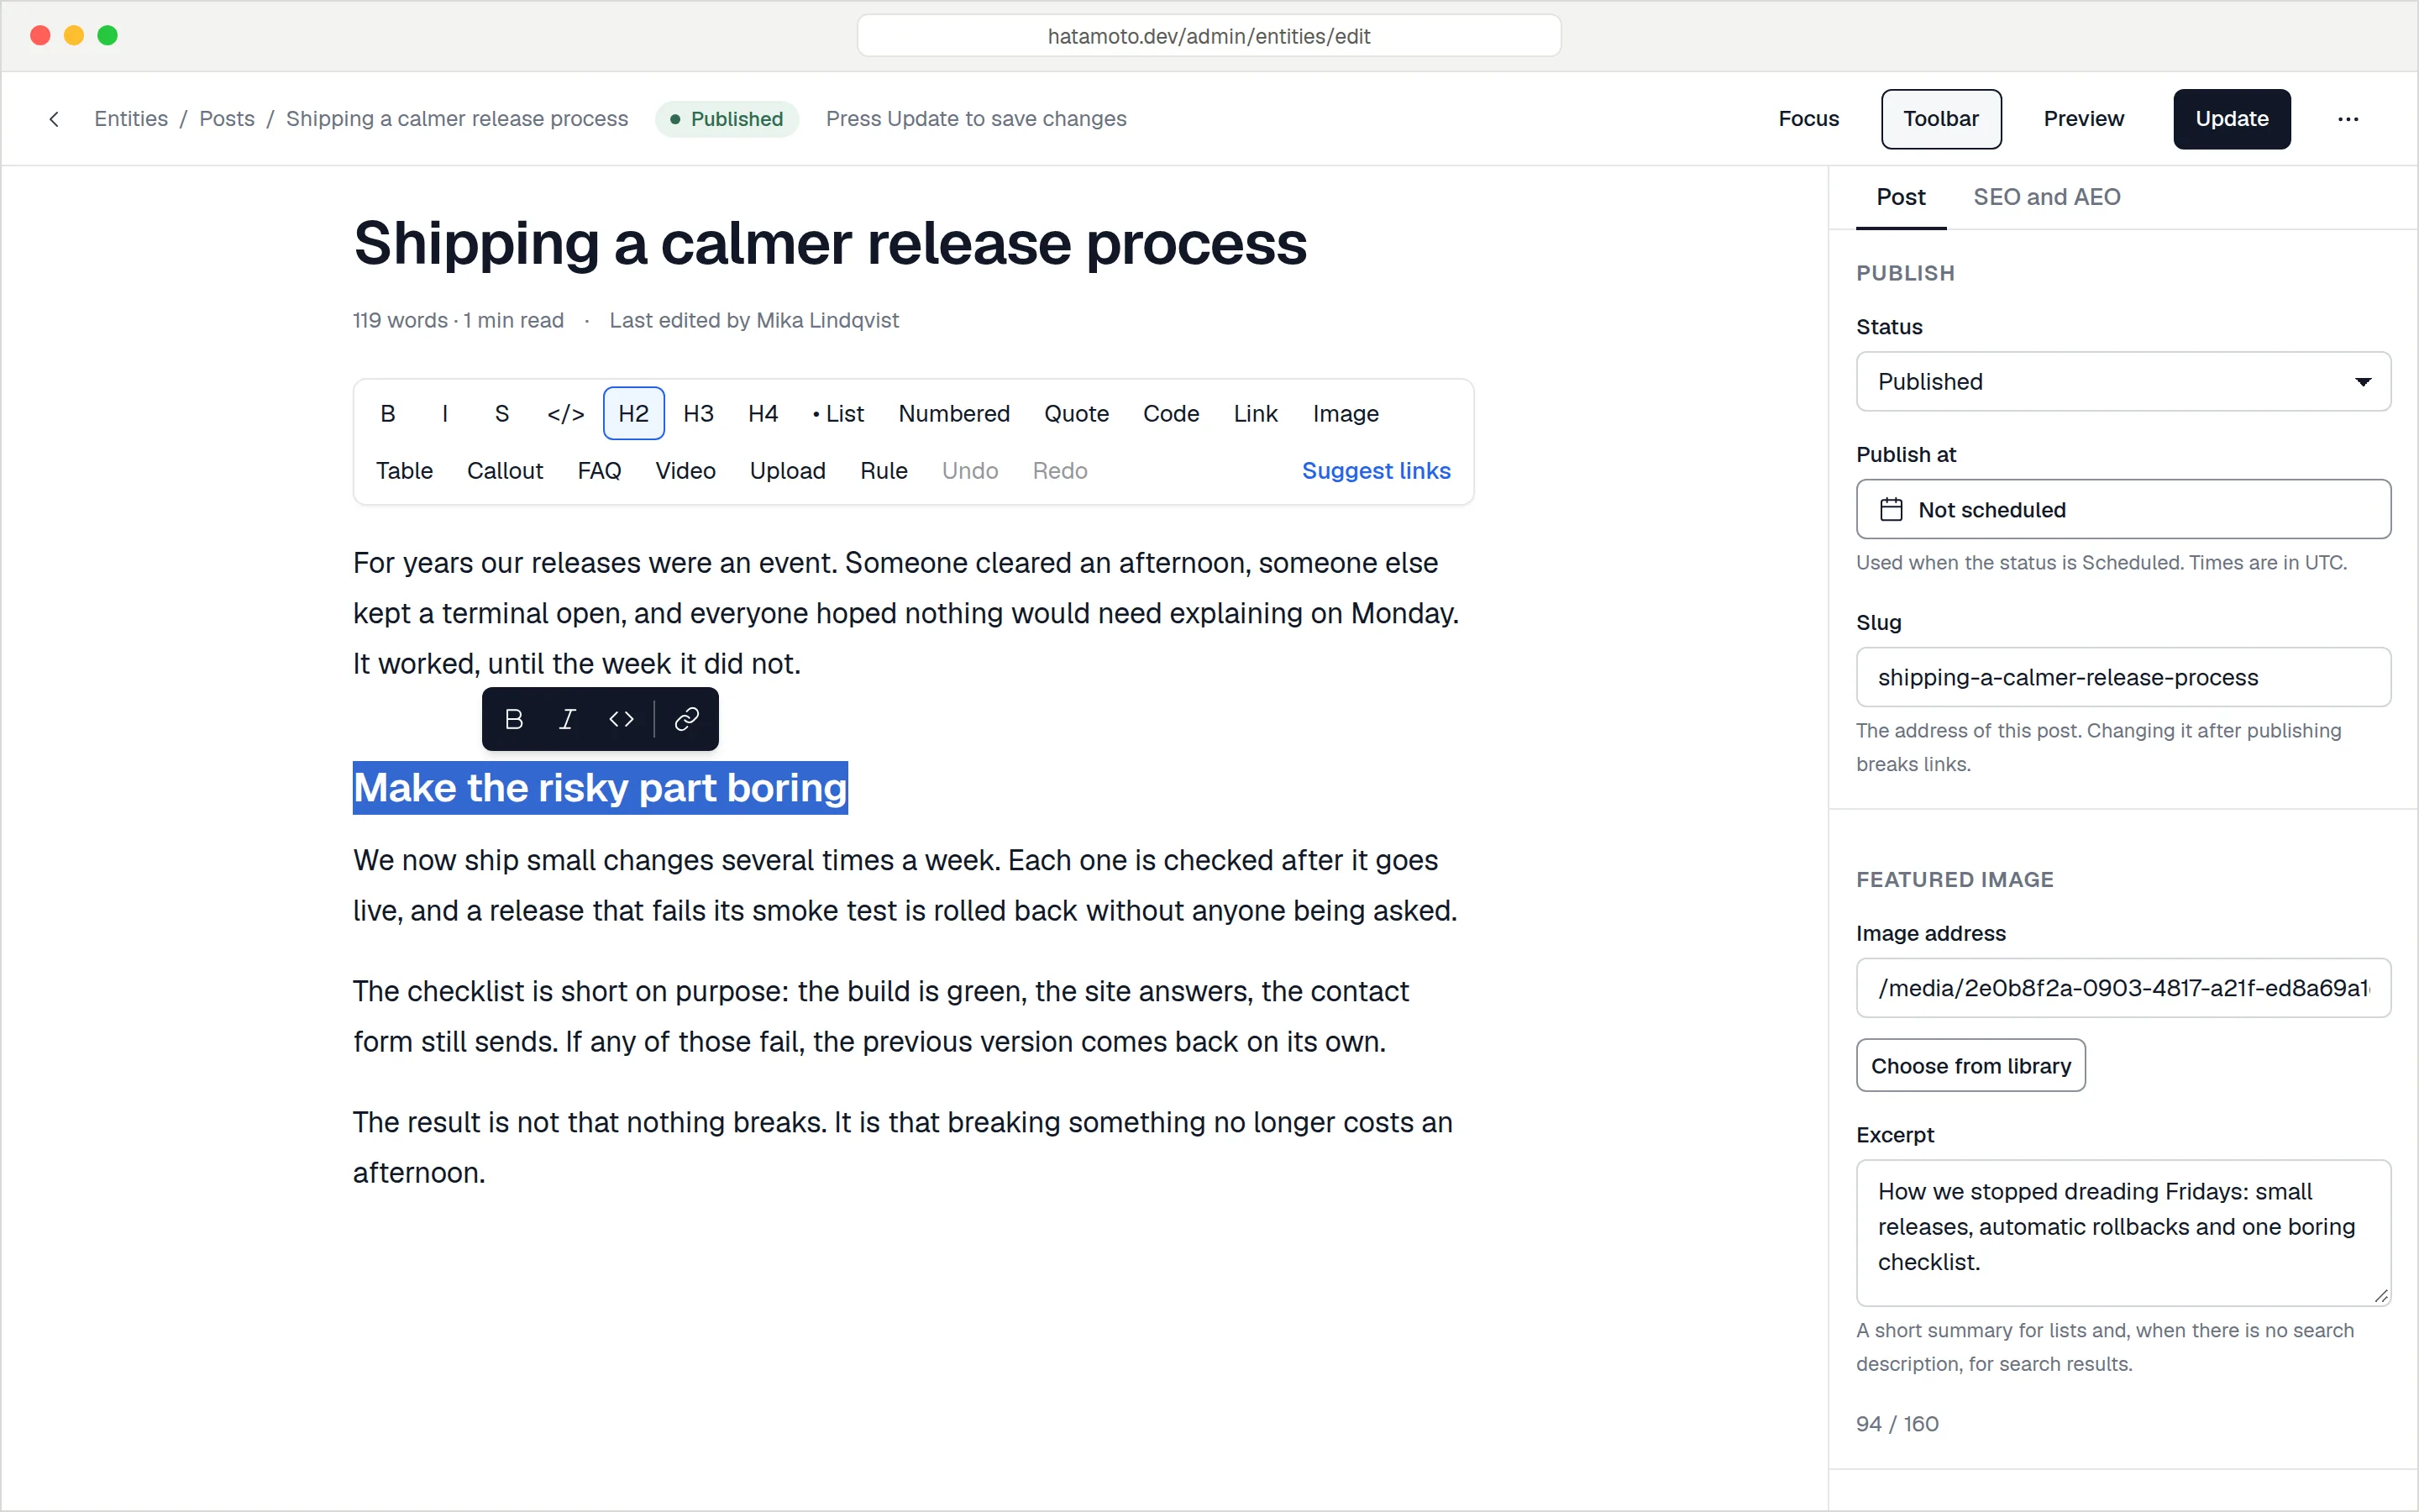Open the Publish at date picker

(2123, 509)
